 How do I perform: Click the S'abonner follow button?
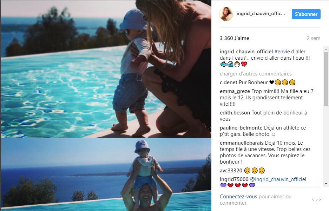(x=306, y=14)
